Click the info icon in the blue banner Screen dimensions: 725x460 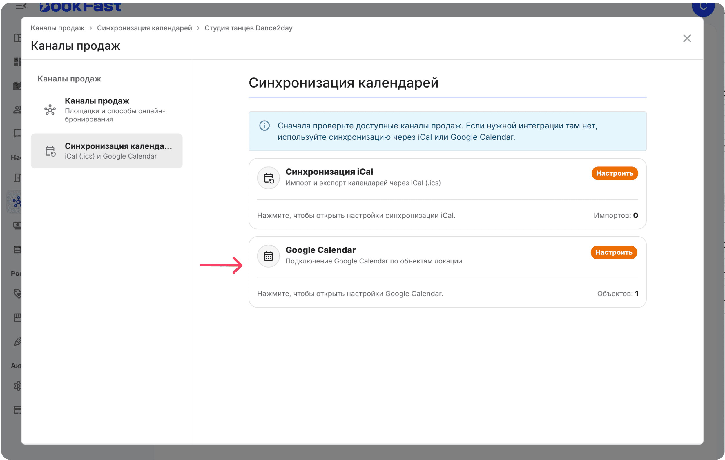pos(264,126)
